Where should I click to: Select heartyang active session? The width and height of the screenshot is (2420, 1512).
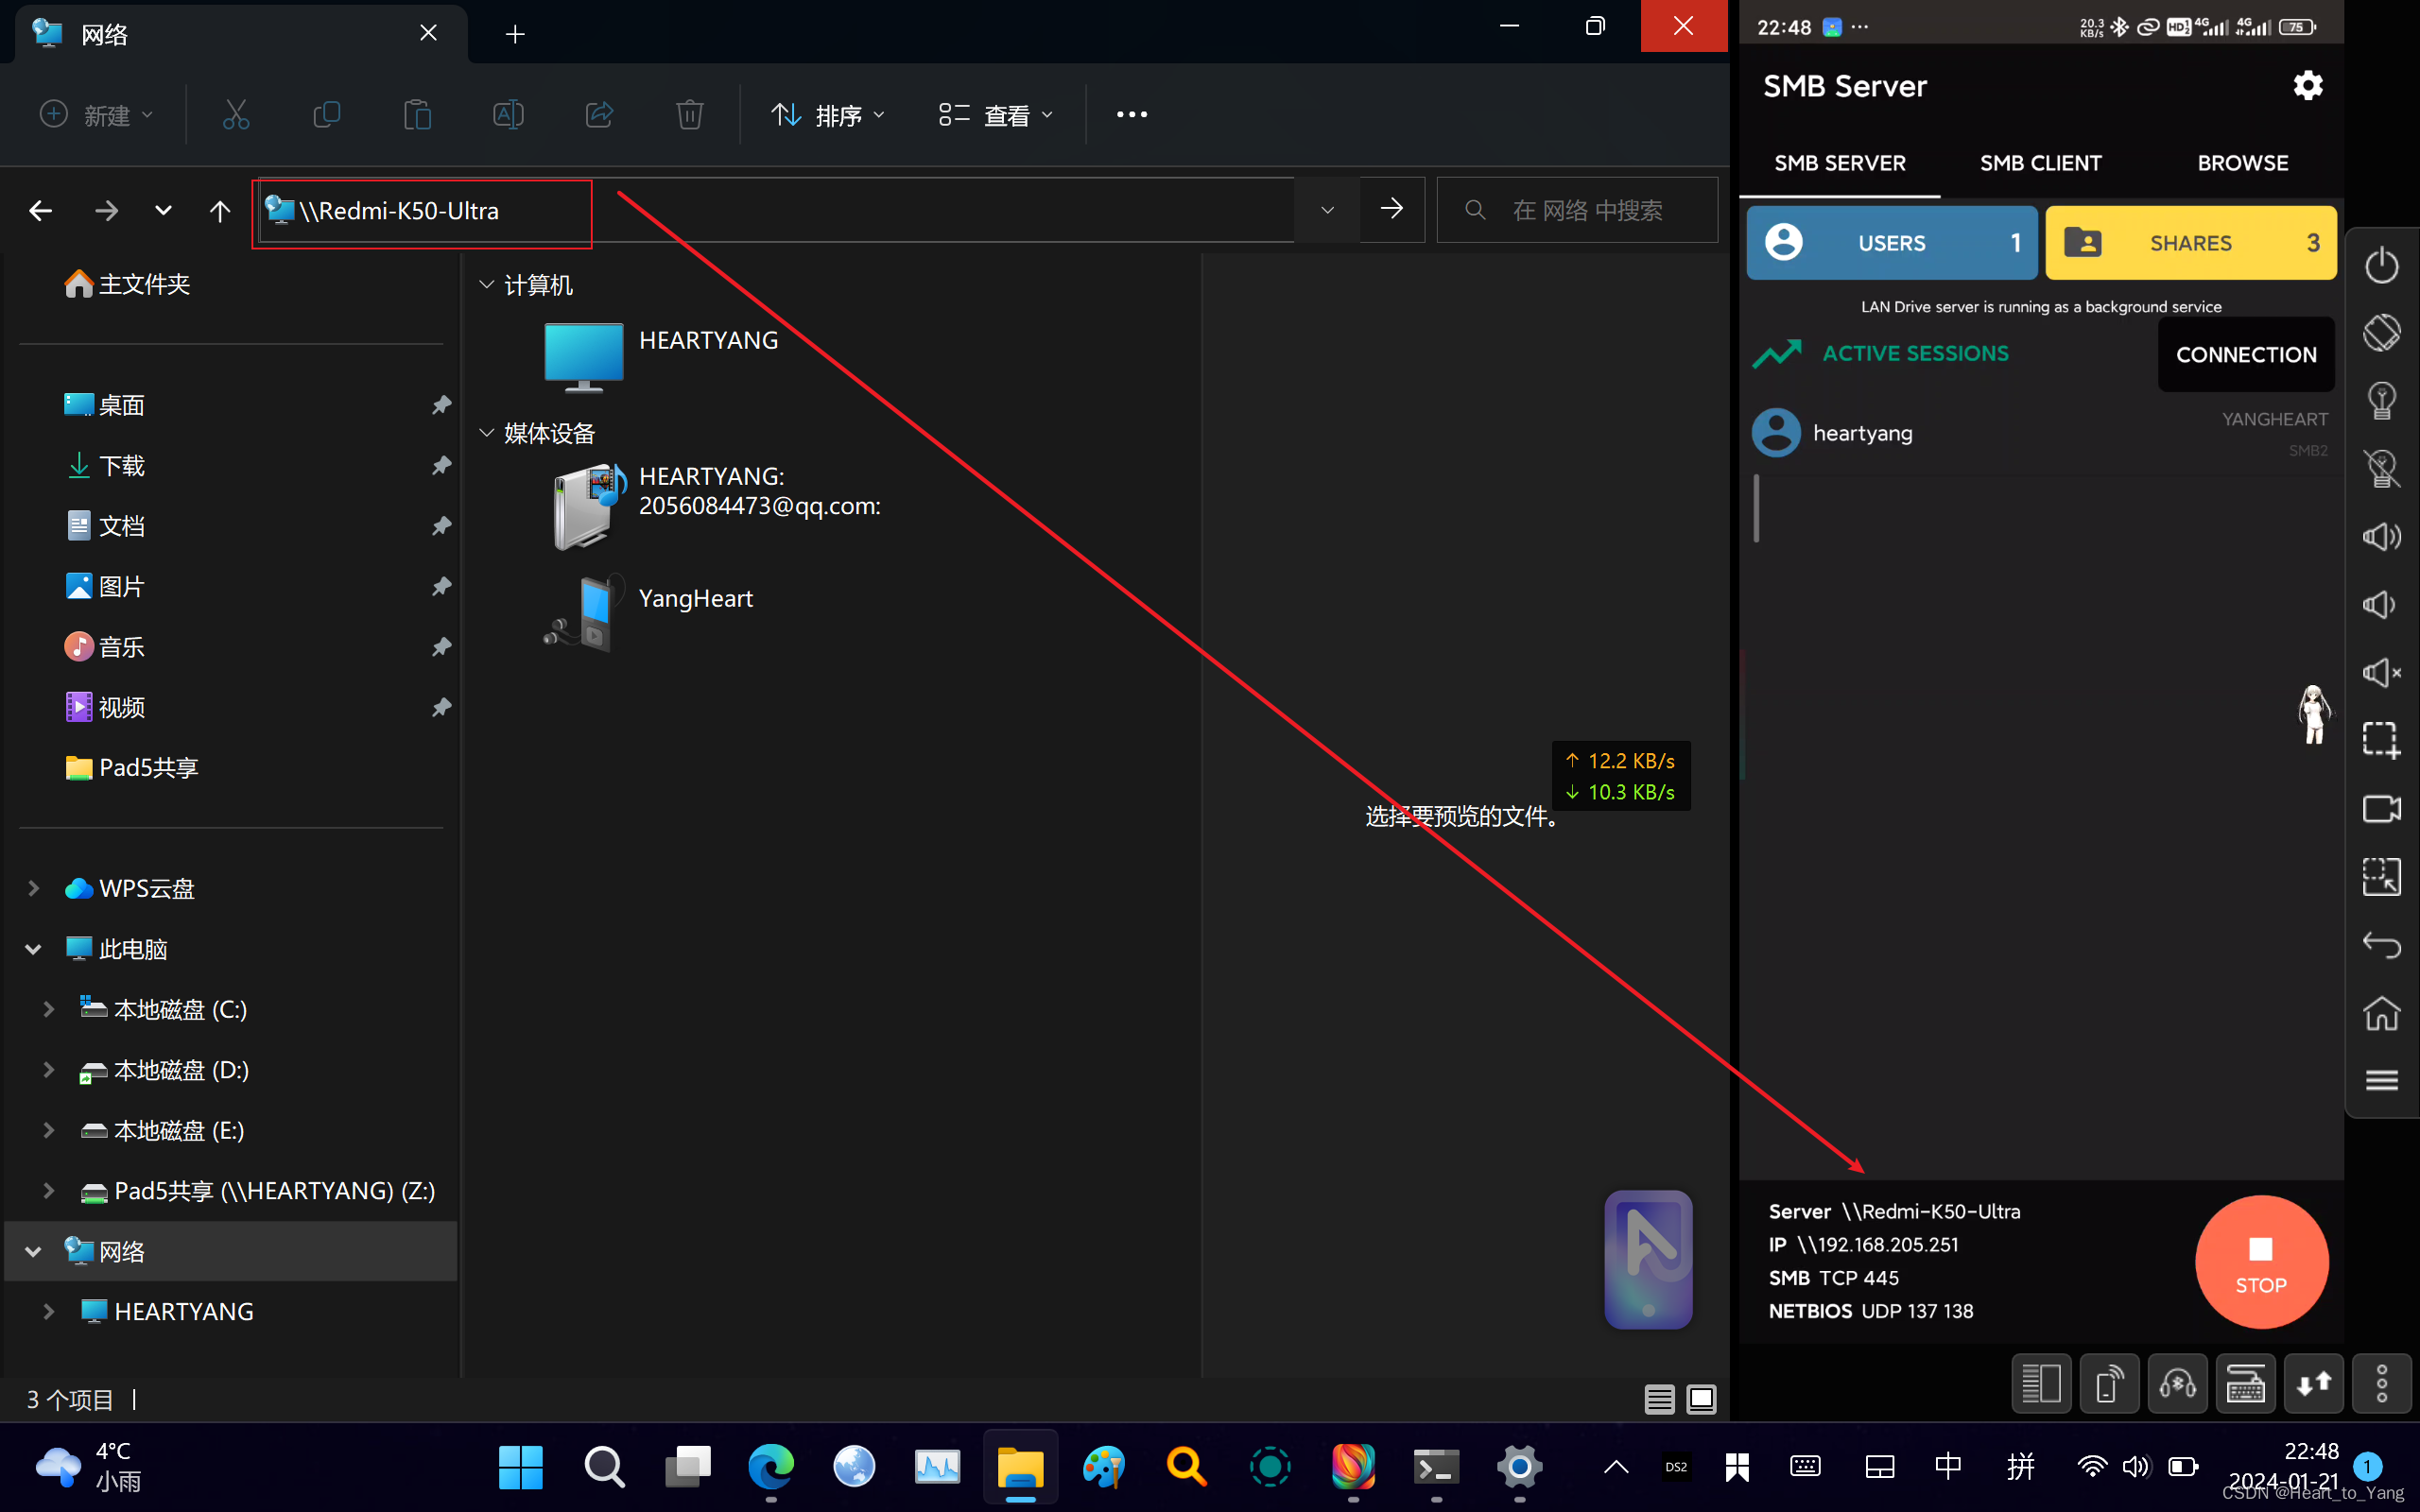(x=2040, y=433)
